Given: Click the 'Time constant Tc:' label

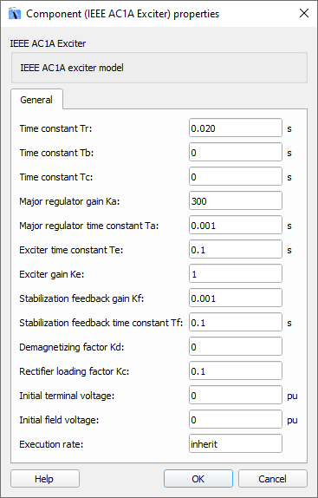Looking at the screenshot, I should pyautogui.click(x=56, y=177).
